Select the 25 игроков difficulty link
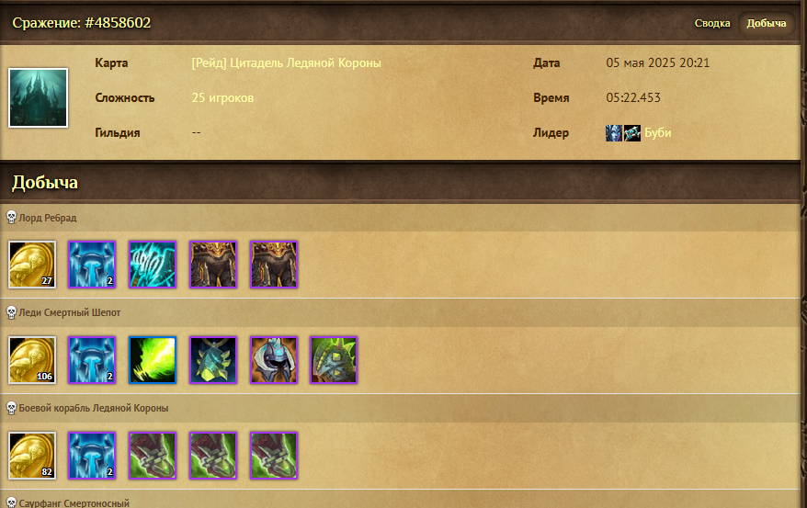The height and width of the screenshot is (508, 807). tap(222, 97)
